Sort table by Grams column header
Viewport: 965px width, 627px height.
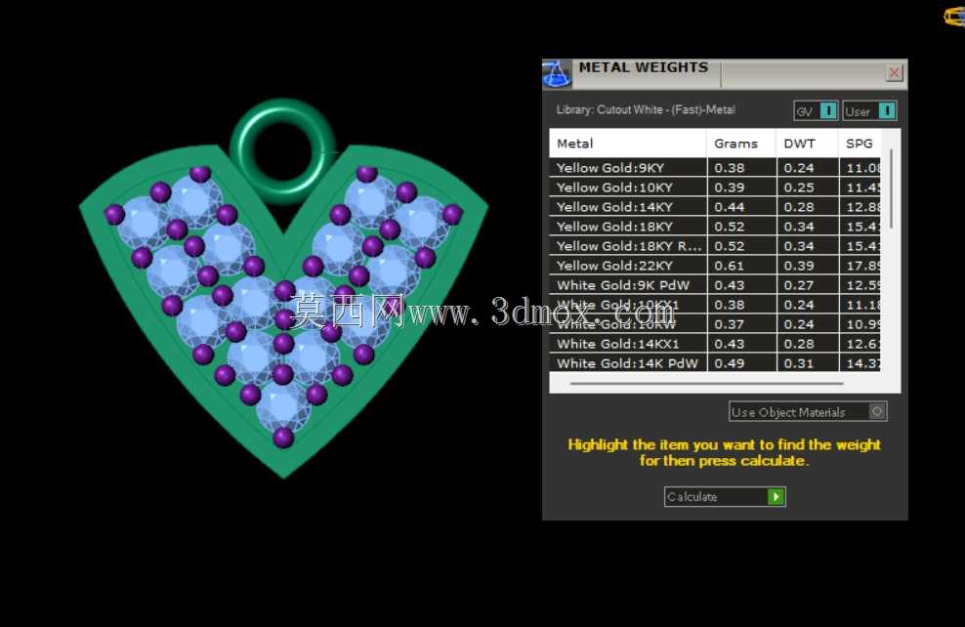[x=741, y=144]
